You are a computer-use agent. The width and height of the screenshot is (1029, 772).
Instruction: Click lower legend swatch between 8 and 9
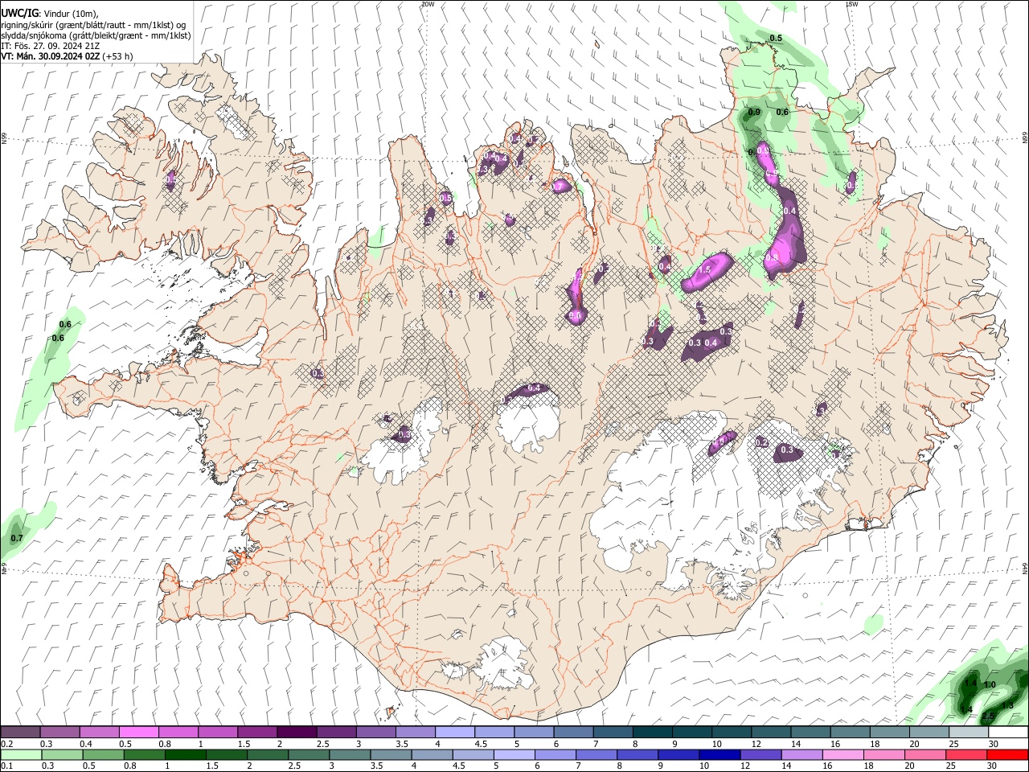(x=637, y=754)
